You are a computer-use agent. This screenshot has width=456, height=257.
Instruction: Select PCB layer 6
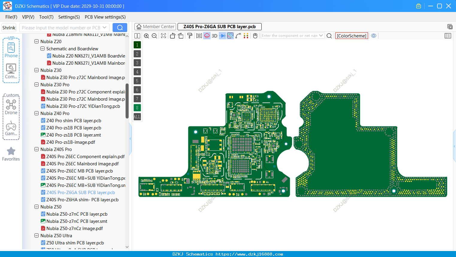[x=137, y=90]
